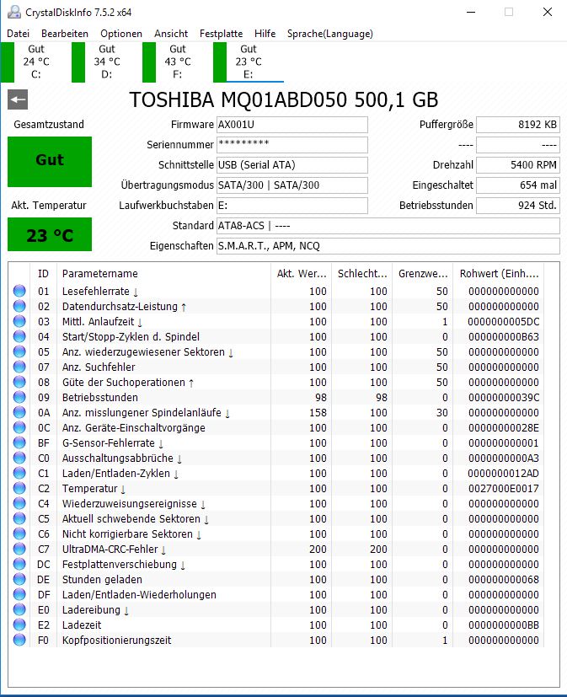
Task: Click status orb for Laden/Entladen-Wiederholungen
Action: tap(19, 594)
